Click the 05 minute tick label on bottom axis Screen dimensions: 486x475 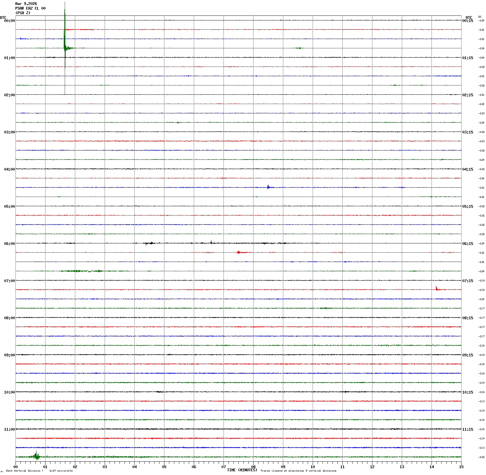[164, 467]
